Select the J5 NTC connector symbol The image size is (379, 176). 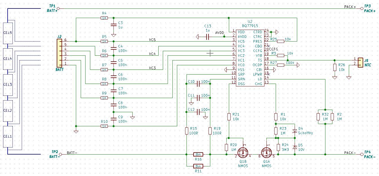click(x=360, y=62)
